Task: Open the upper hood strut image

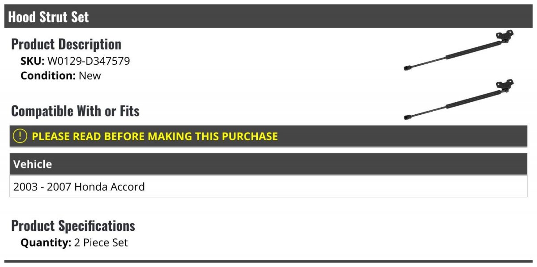Action: point(459,51)
